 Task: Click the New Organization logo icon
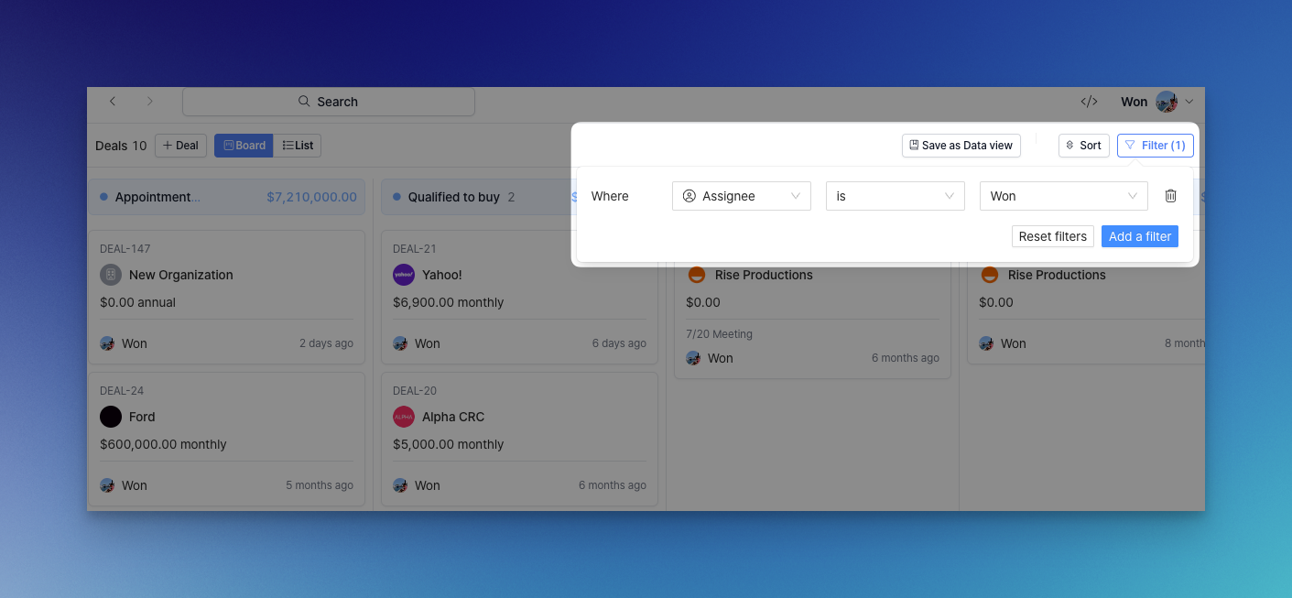pos(111,275)
